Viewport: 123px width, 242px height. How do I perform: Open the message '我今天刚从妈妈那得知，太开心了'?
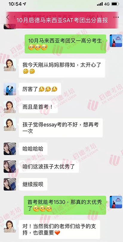[62, 68]
